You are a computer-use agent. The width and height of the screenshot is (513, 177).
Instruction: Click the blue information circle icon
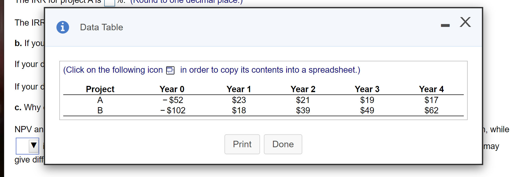pyautogui.click(x=63, y=27)
